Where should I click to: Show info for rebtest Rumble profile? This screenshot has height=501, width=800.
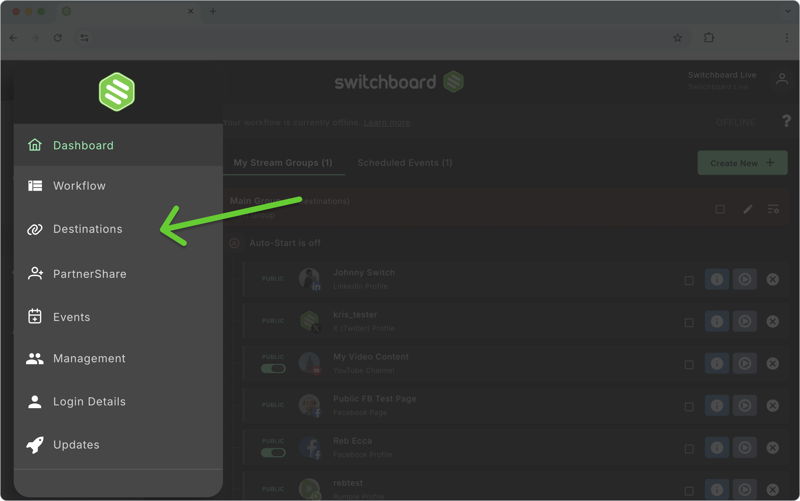[717, 490]
